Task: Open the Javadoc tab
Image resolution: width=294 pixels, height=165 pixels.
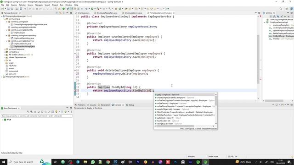Action: click(92, 105)
